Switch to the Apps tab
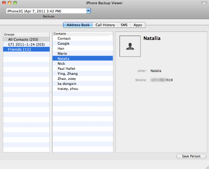The height and width of the screenshot is (169, 209). pos(138,25)
